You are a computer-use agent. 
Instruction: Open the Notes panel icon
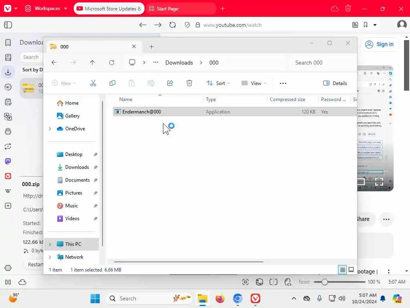tap(8, 102)
